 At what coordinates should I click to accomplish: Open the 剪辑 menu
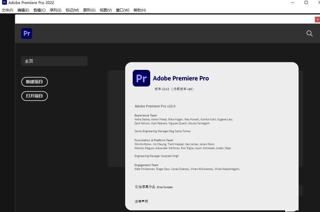click(39, 10)
